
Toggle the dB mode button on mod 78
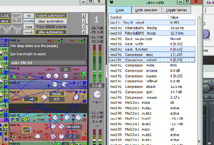(15, 120)
